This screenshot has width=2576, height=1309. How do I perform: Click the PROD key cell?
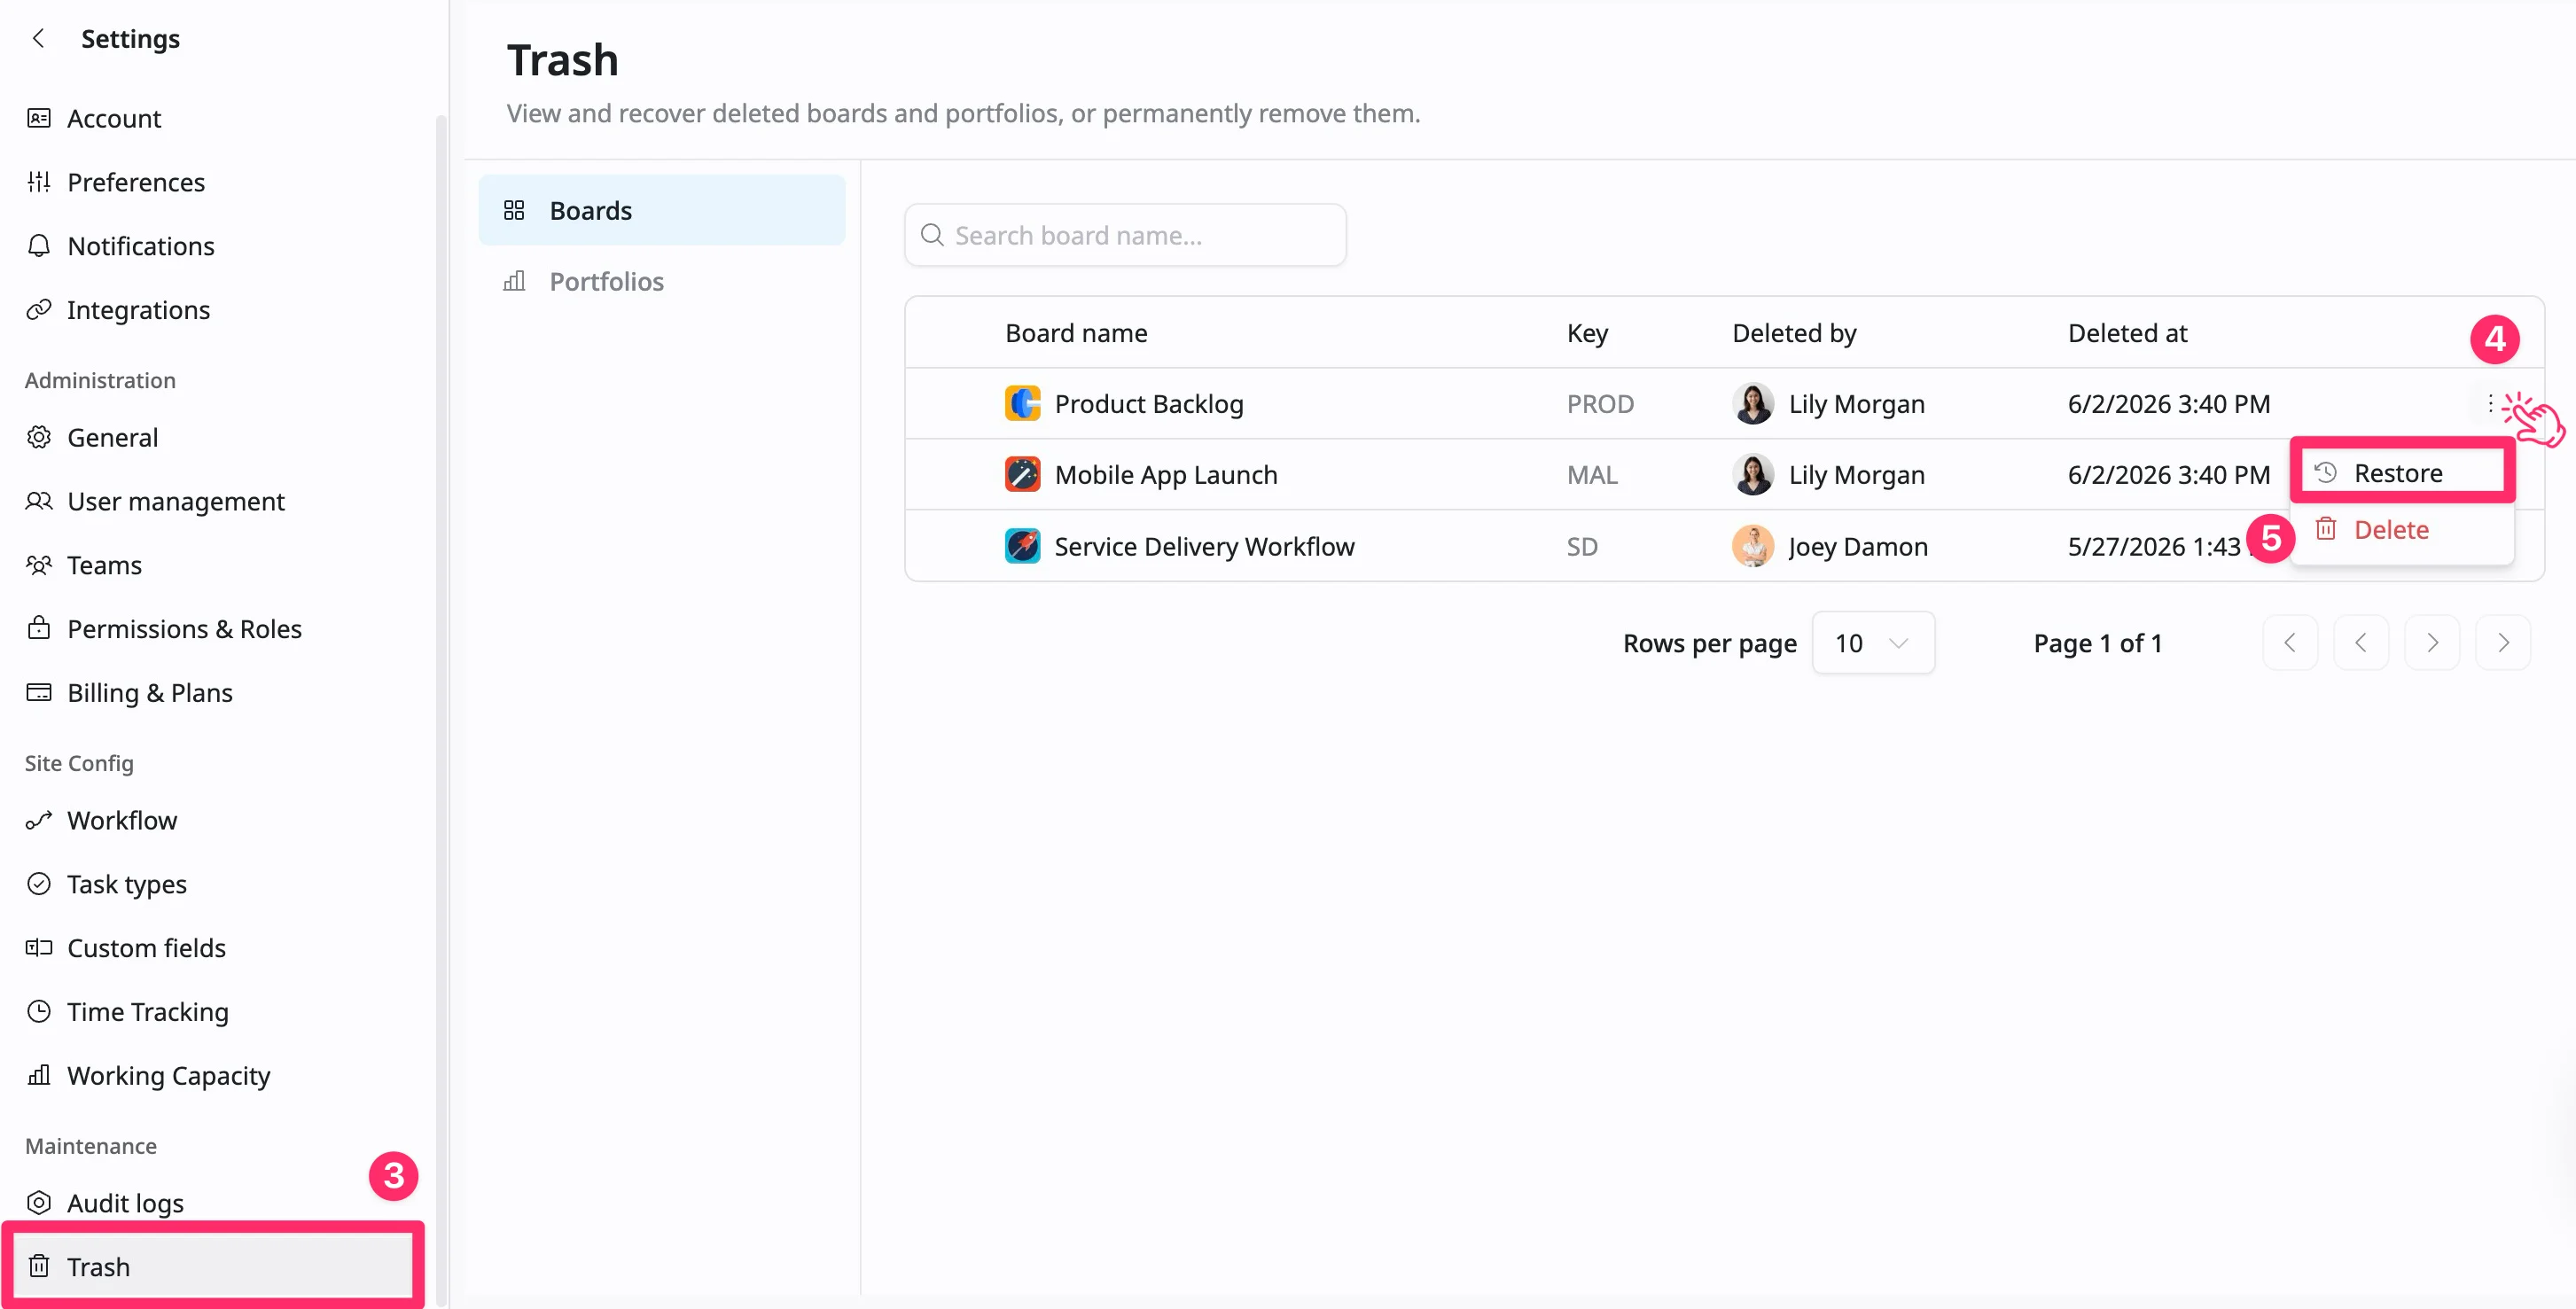(1600, 404)
